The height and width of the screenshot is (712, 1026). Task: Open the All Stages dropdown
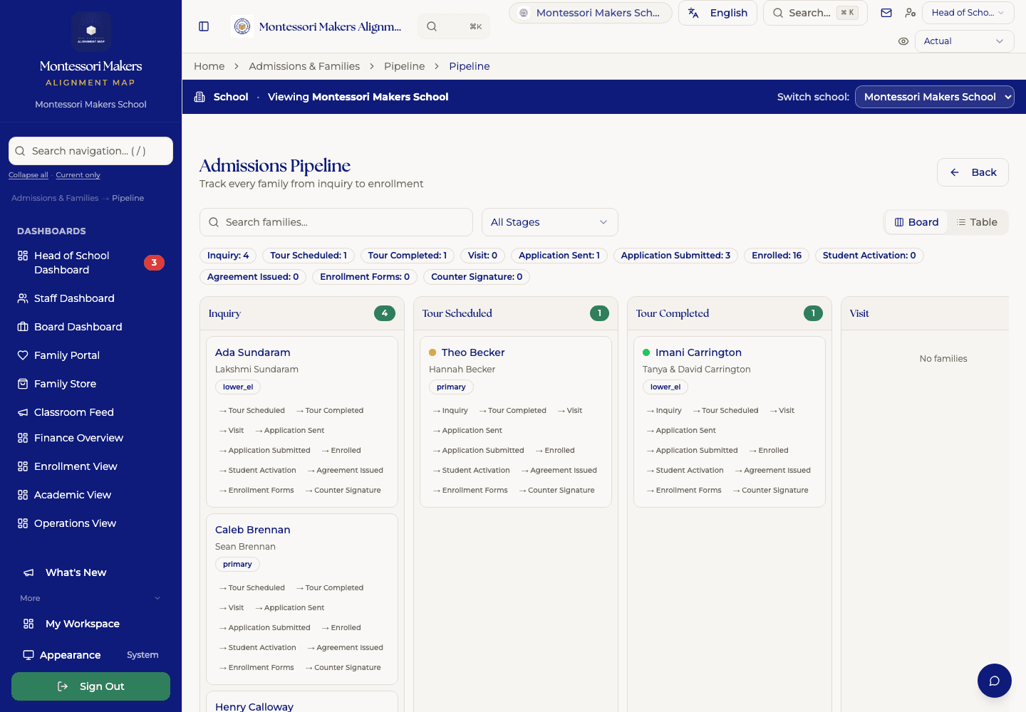click(x=549, y=222)
